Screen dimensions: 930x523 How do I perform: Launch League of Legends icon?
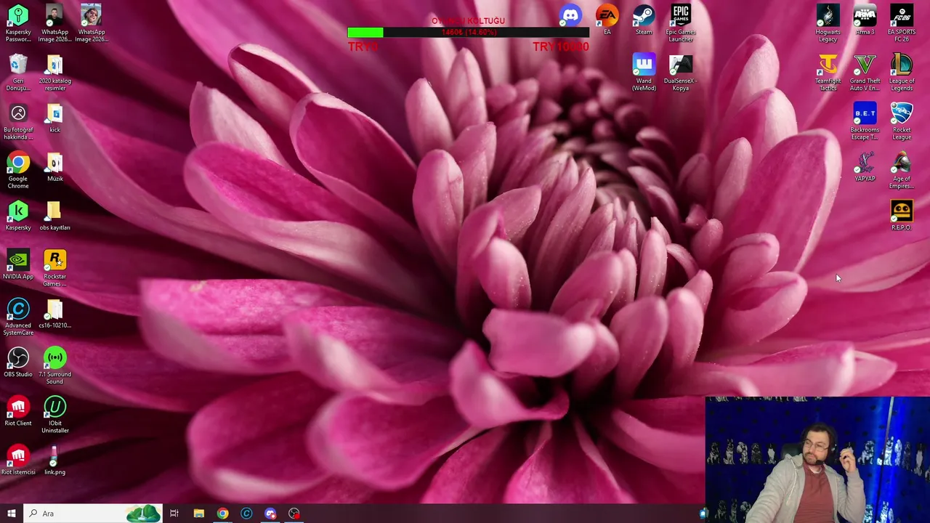point(902,72)
